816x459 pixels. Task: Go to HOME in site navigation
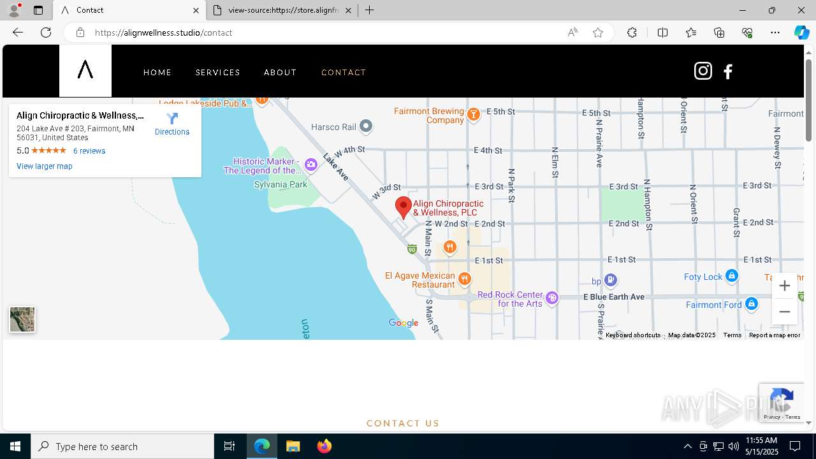point(157,72)
